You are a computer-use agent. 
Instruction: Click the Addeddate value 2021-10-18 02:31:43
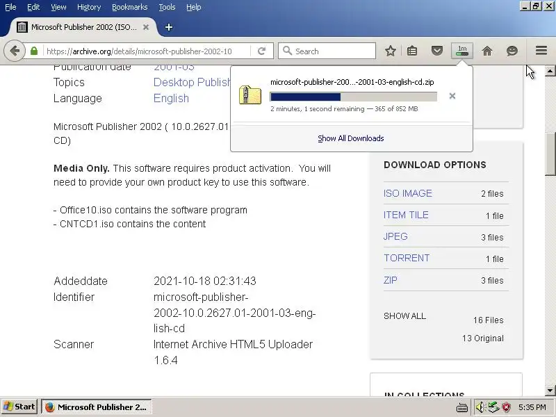pyautogui.click(x=204, y=281)
